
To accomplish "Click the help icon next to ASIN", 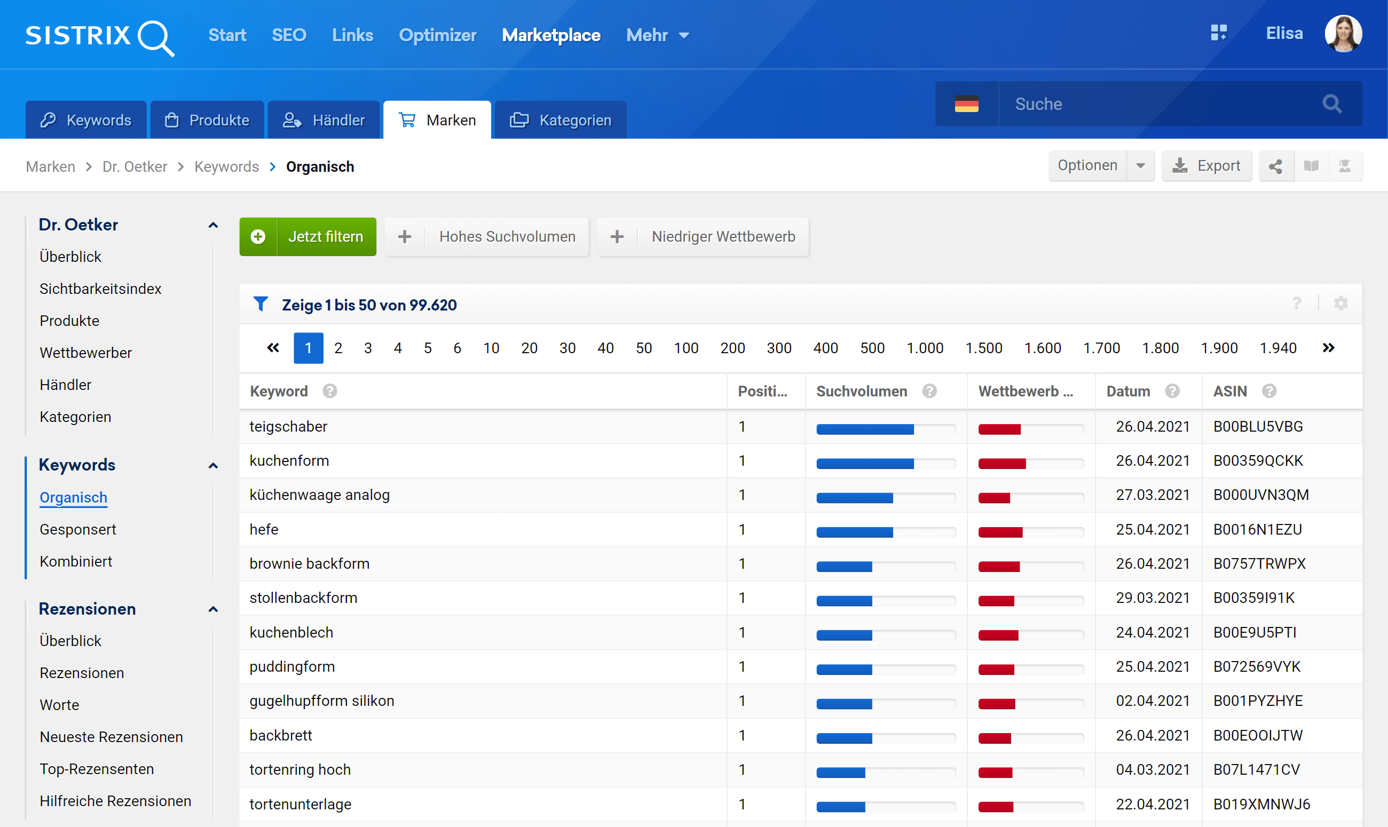I will 1269,391.
